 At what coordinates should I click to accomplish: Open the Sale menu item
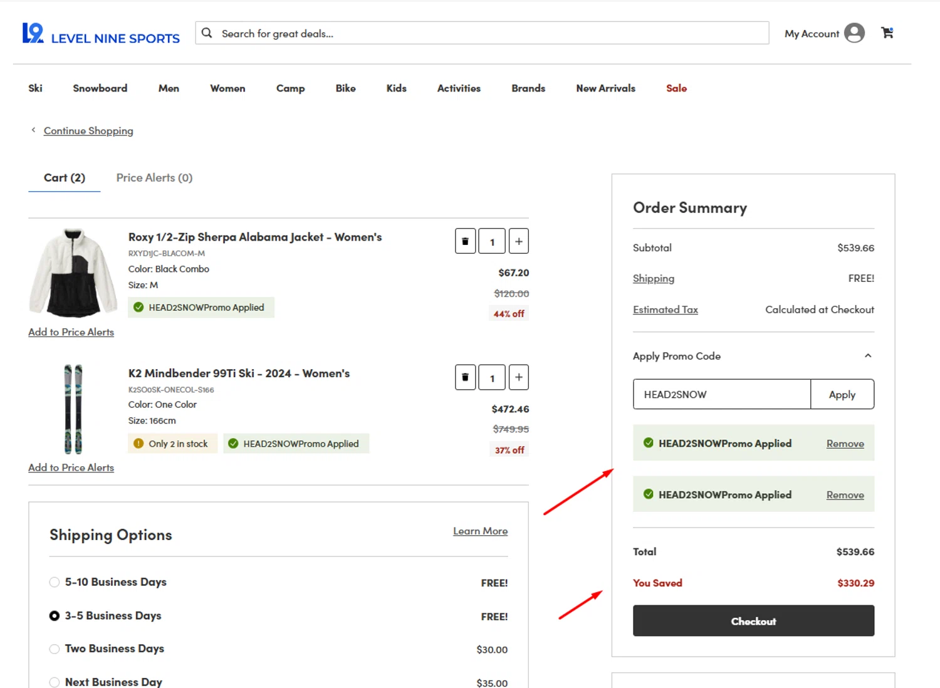pyautogui.click(x=676, y=88)
